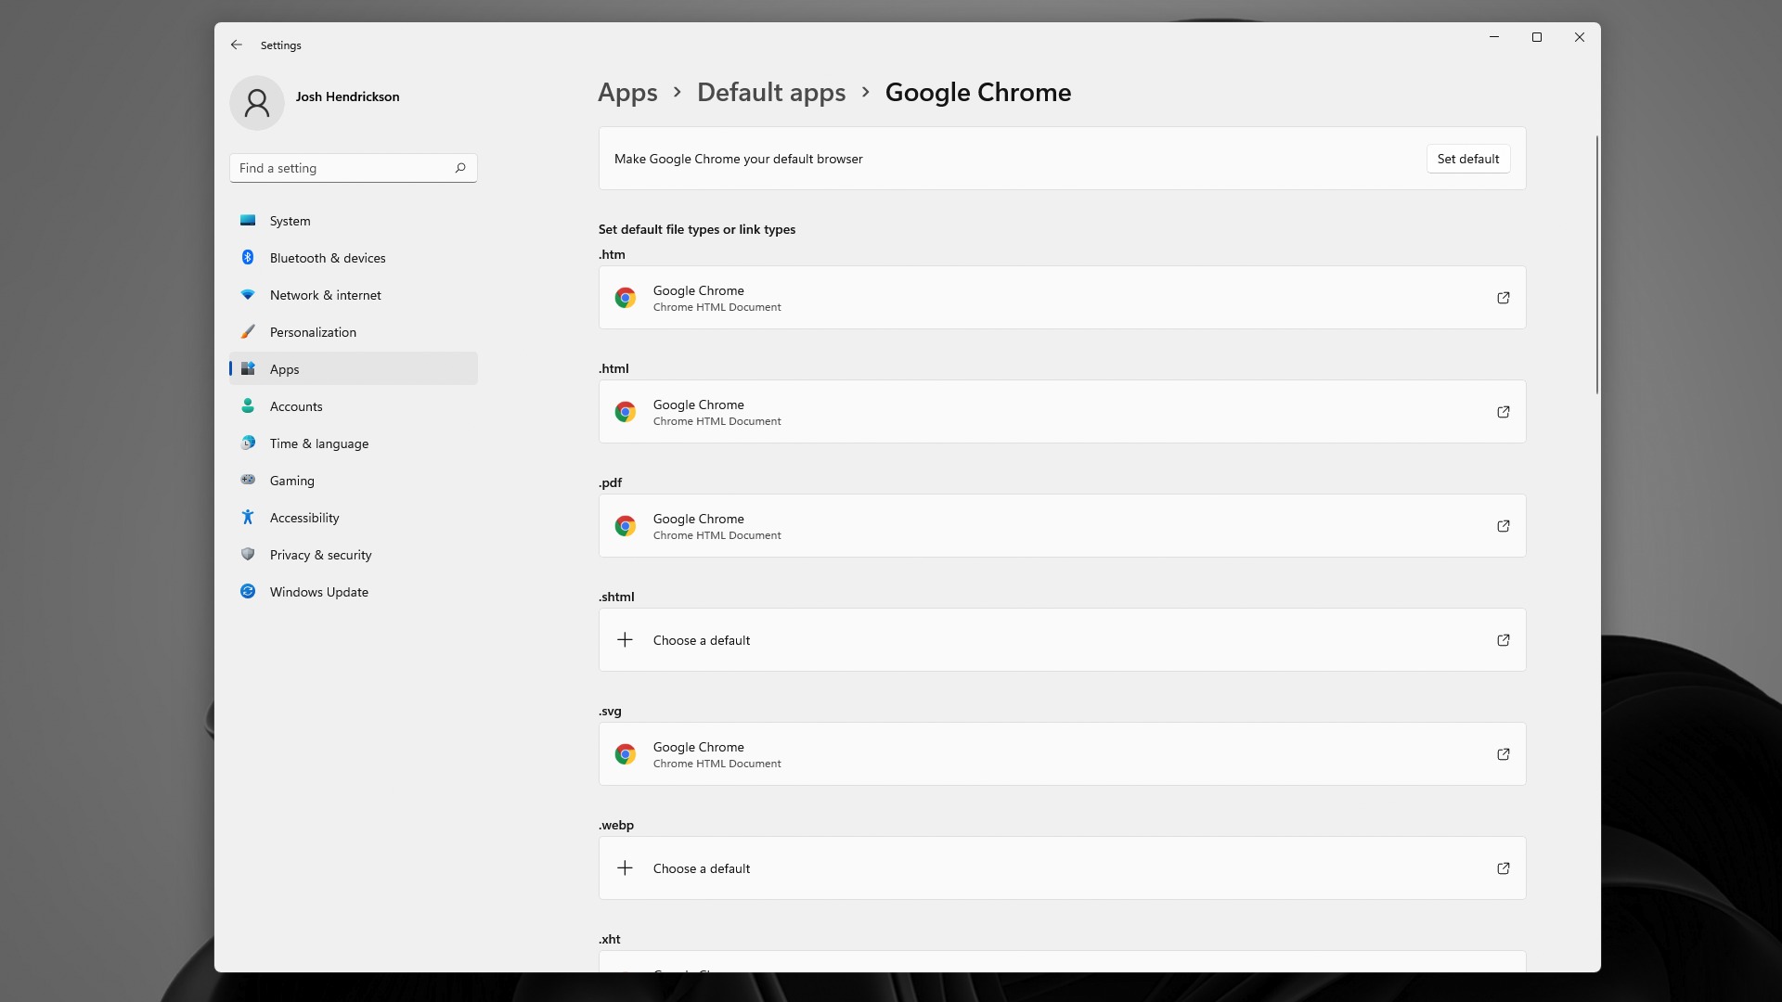
Task: Click the System monitor icon in sidebar
Action: 248,221
